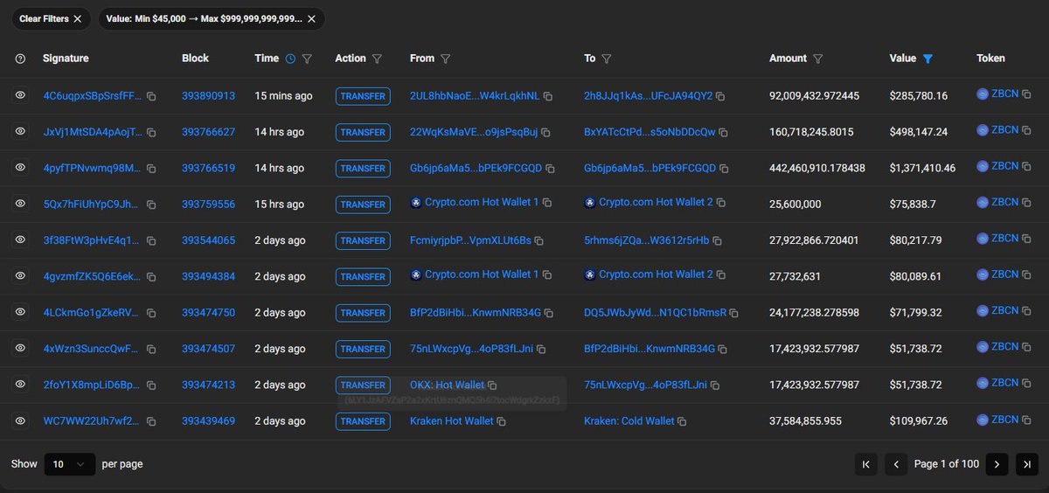Copy ZBCN token address in $285,780.16 row
The height and width of the screenshot is (493, 1049).
pyautogui.click(x=1027, y=95)
